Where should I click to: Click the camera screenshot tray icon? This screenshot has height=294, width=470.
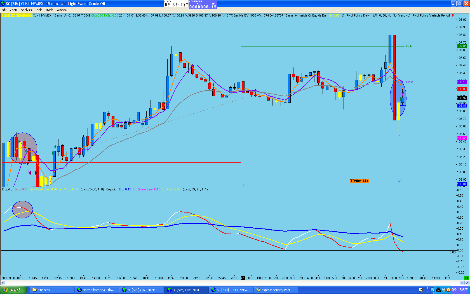click(438, 290)
